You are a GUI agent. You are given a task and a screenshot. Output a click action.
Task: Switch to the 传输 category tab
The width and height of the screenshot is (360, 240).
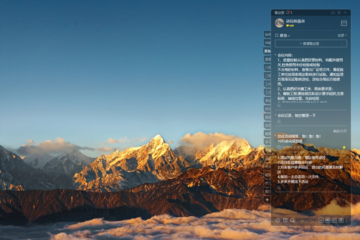(267, 43)
